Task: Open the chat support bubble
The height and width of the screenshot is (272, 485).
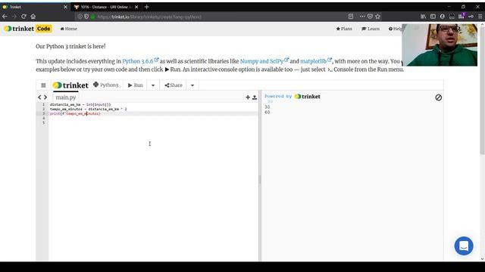Action: (x=464, y=246)
